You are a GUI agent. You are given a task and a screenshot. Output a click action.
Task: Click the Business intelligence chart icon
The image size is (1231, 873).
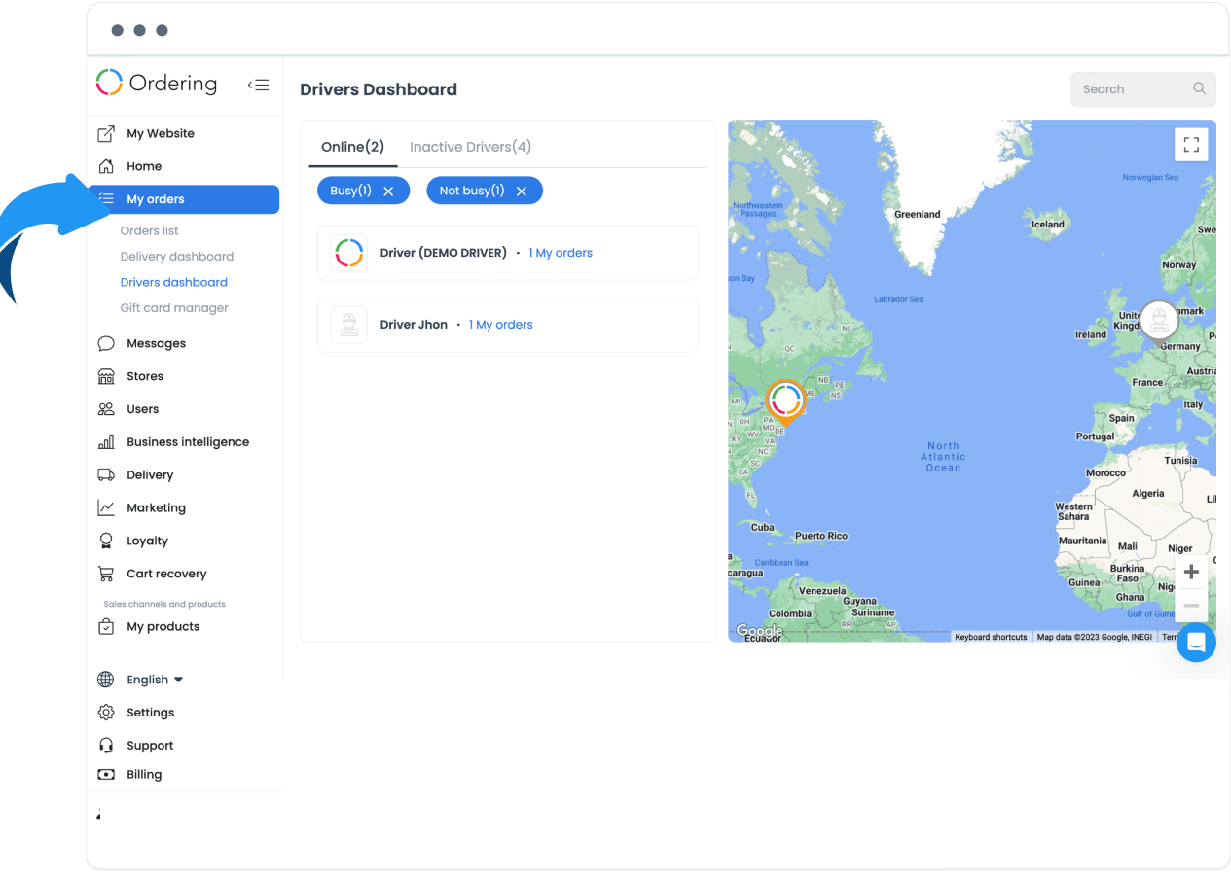pos(107,442)
